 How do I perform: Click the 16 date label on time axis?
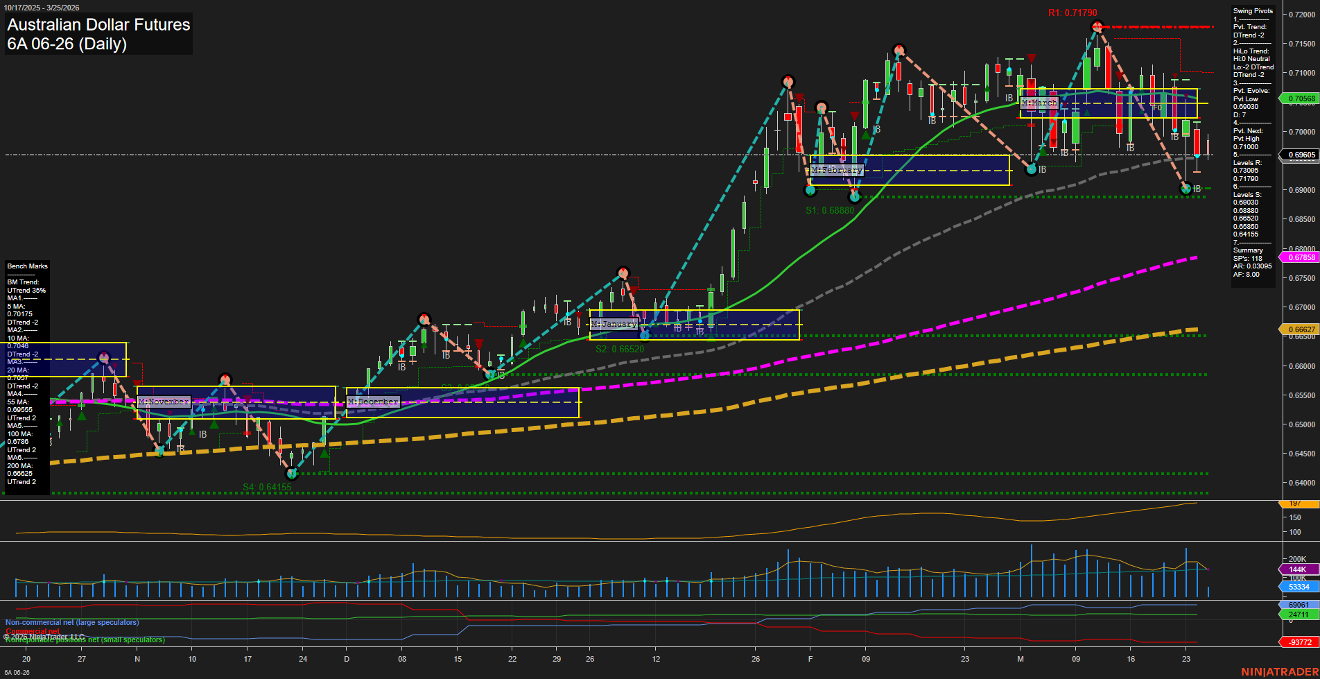coord(1131,659)
